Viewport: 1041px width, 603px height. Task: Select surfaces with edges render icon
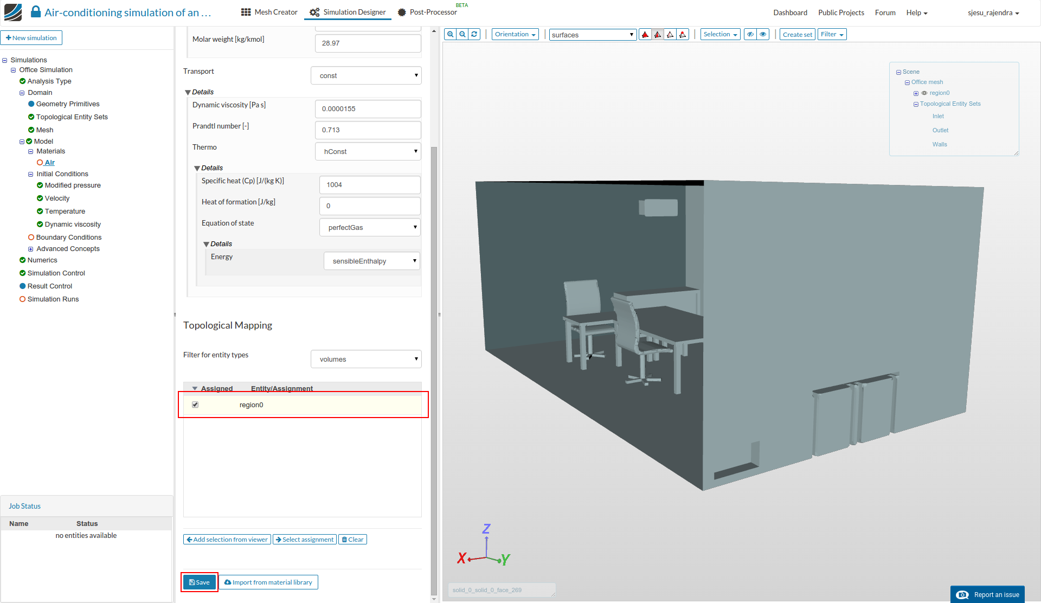[658, 35]
